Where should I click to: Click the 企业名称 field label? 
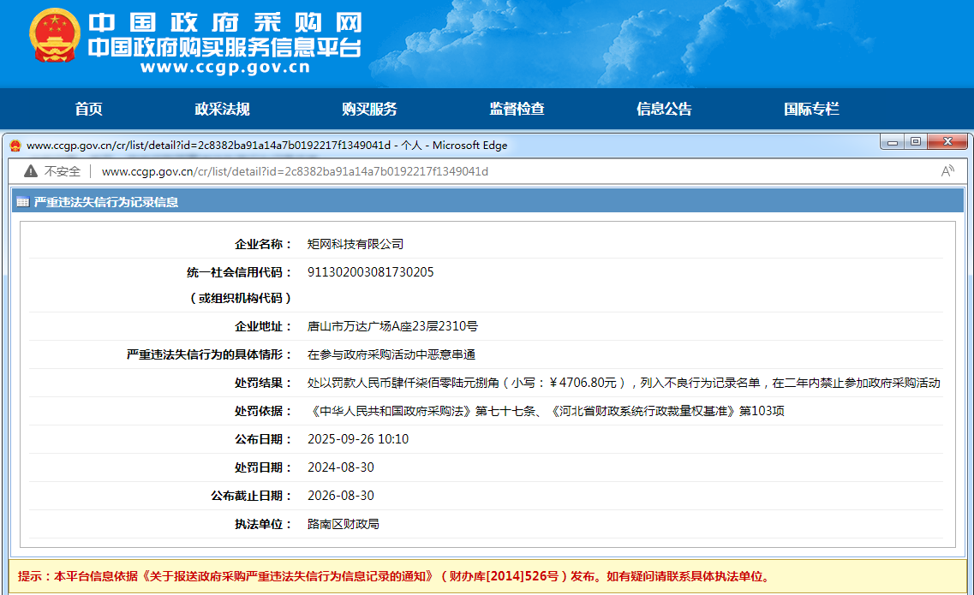[x=263, y=244]
